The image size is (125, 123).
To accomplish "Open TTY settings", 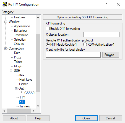I will tap(22, 97).
